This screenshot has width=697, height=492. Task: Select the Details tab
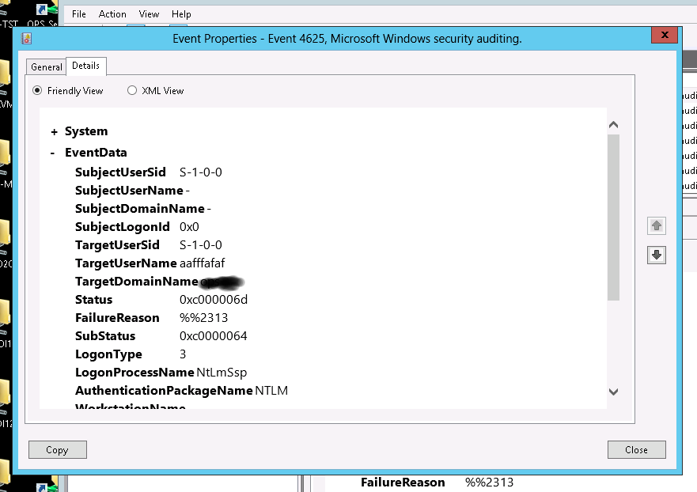coord(85,66)
